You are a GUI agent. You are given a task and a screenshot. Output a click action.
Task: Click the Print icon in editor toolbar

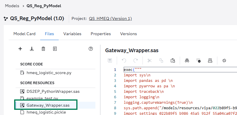tap(210, 61)
